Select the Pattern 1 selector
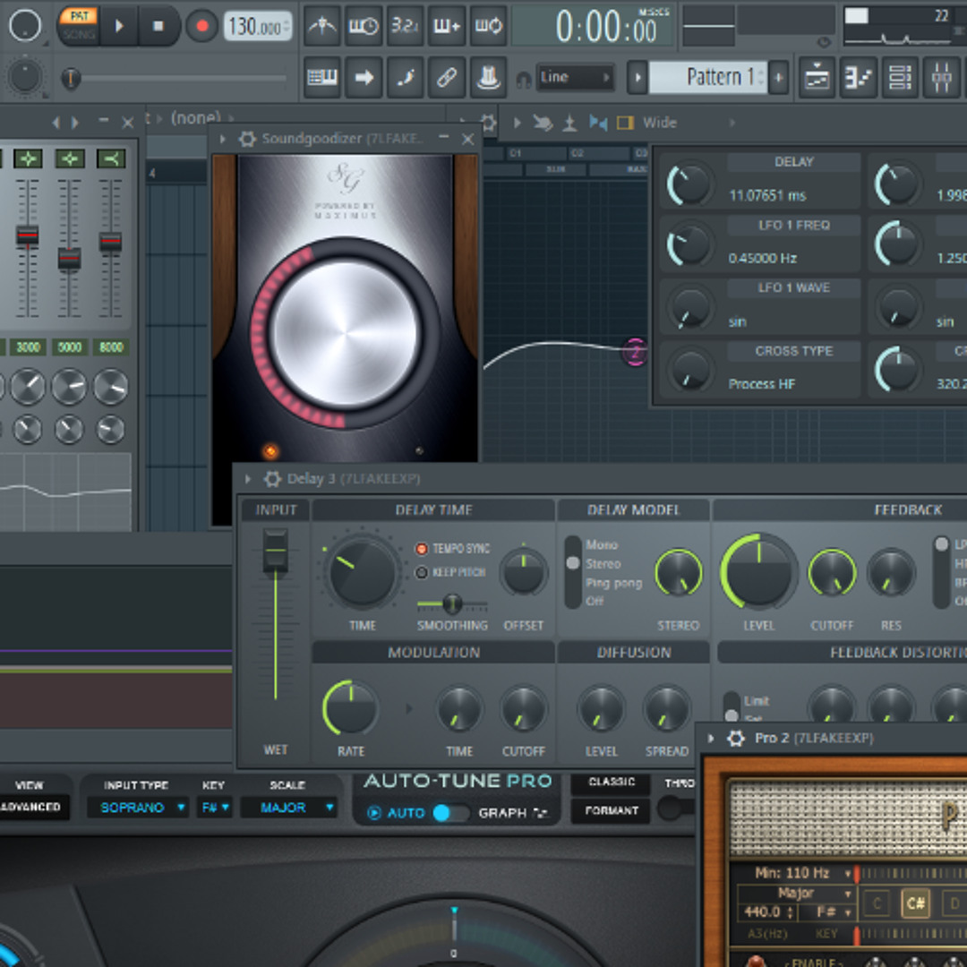 pyautogui.click(x=707, y=77)
